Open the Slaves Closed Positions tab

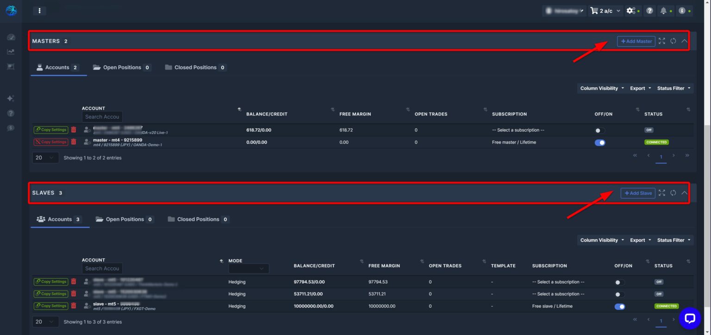(198, 219)
